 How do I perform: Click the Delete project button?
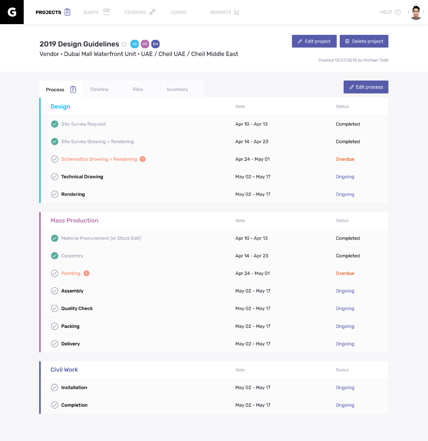(x=364, y=41)
